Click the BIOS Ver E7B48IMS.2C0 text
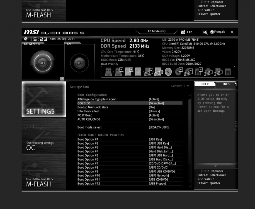The image size is (255, 209). pos(179,60)
